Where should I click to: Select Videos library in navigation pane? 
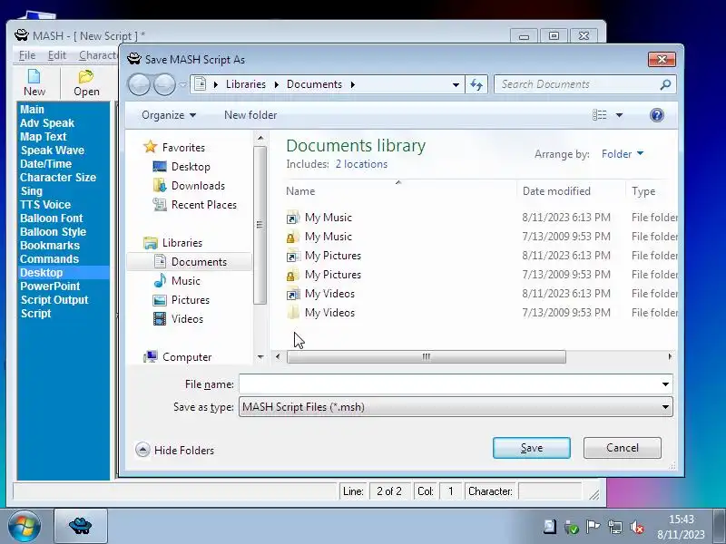pos(187,319)
